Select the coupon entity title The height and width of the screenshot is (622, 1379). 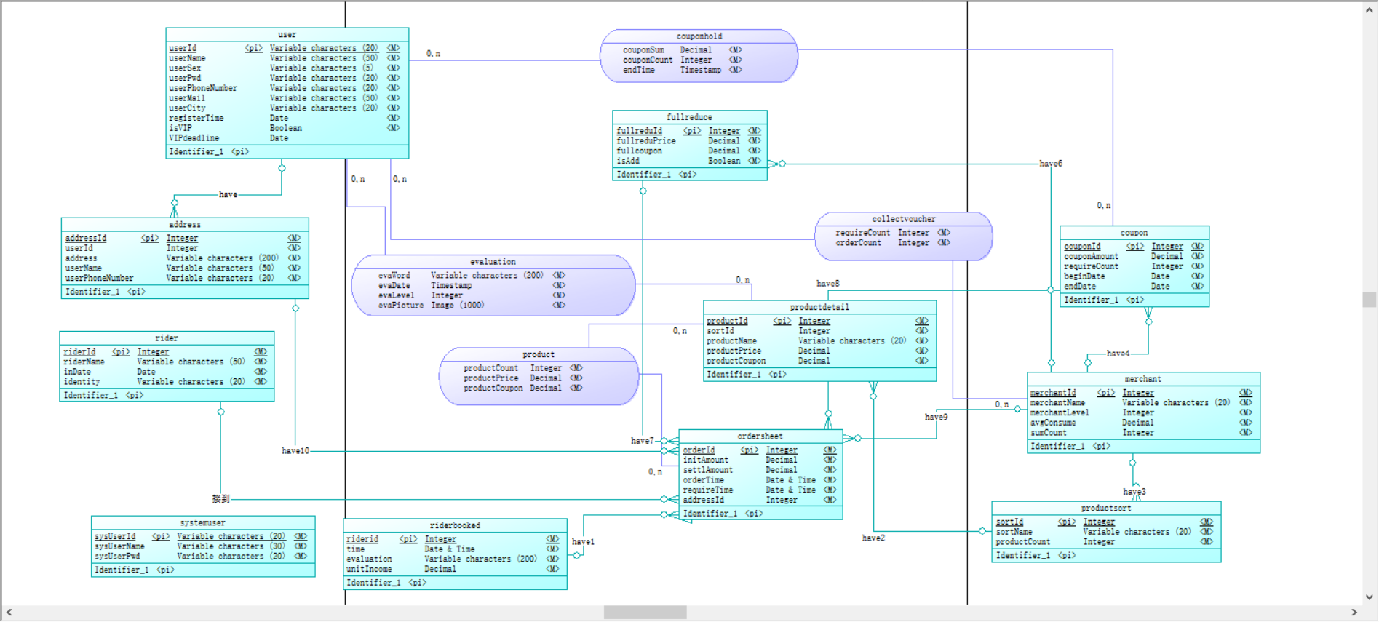click(x=1134, y=233)
